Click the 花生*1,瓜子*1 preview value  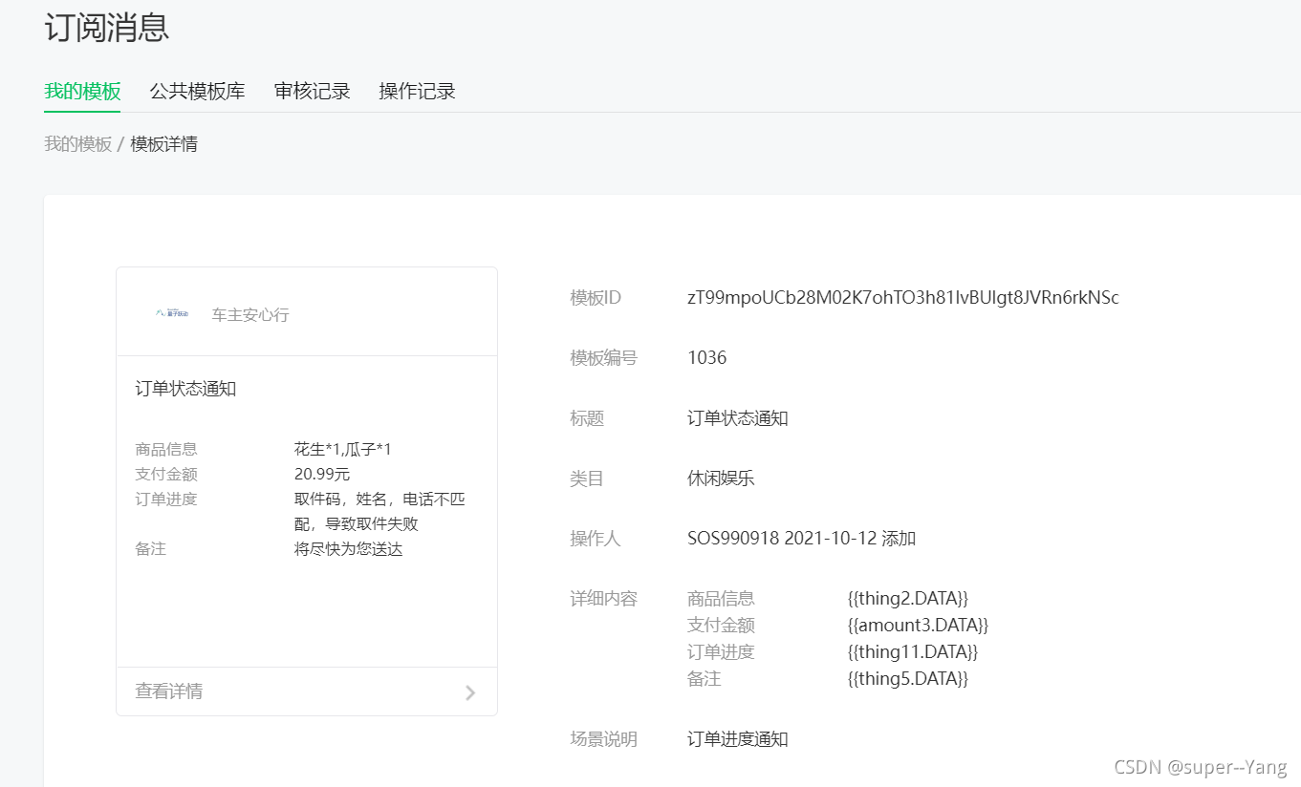coord(342,449)
